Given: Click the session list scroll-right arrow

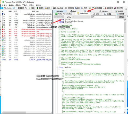Looking at the screenshot, I should 51,112.
